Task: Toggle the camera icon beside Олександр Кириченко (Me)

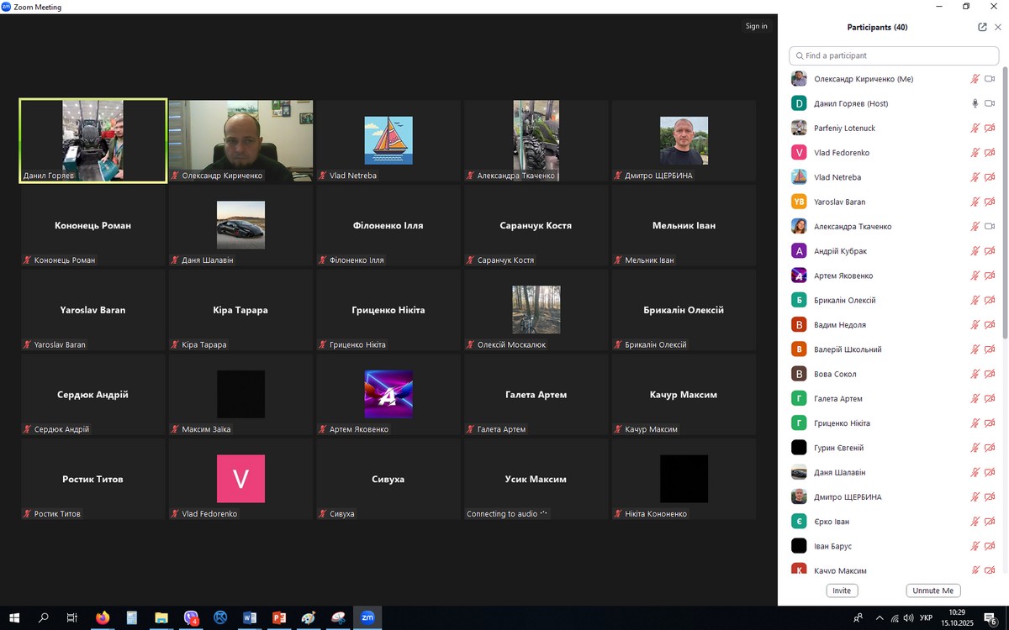Action: [x=990, y=79]
